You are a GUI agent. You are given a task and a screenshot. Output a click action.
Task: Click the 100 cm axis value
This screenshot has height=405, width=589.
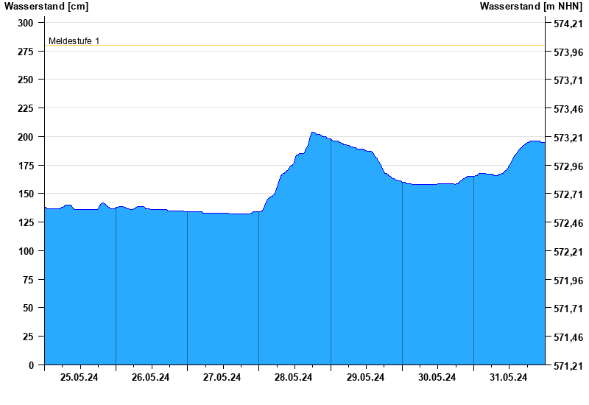point(26,251)
